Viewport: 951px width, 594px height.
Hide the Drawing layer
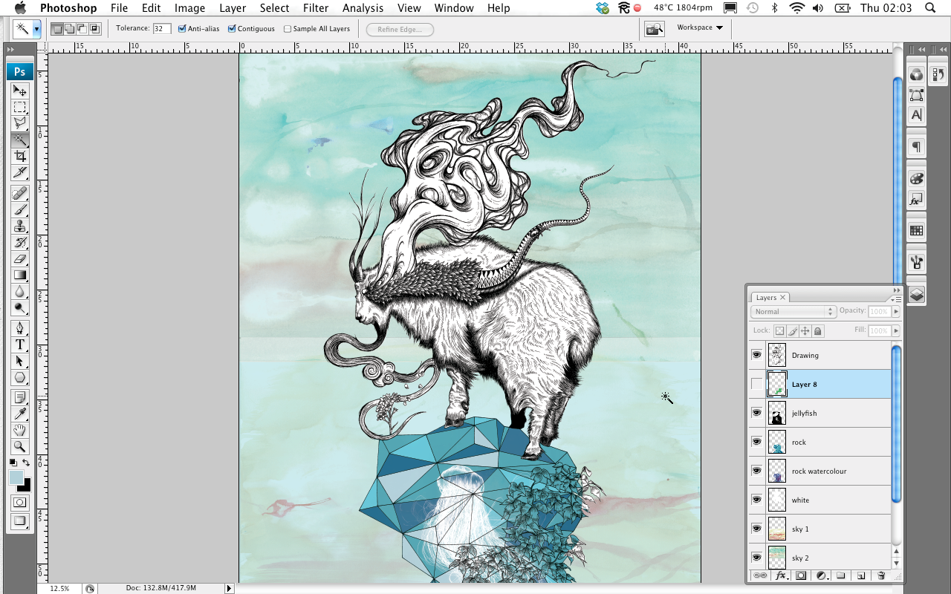pyautogui.click(x=756, y=355)
